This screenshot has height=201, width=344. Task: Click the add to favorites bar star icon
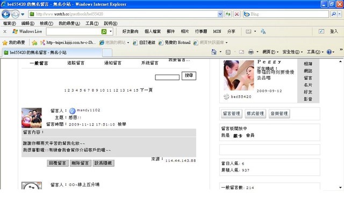34,43
